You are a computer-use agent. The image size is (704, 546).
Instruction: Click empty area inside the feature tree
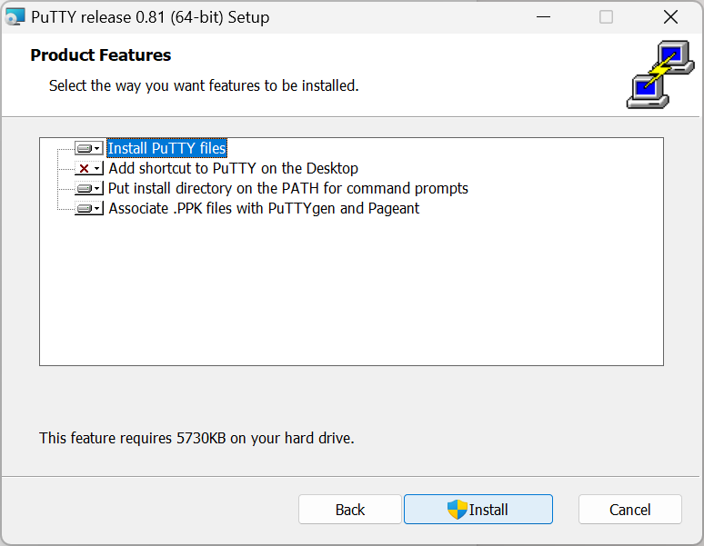(351, 291)
